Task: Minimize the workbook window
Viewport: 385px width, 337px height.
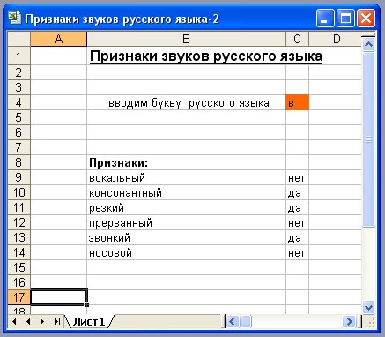Action: point(325,19)
